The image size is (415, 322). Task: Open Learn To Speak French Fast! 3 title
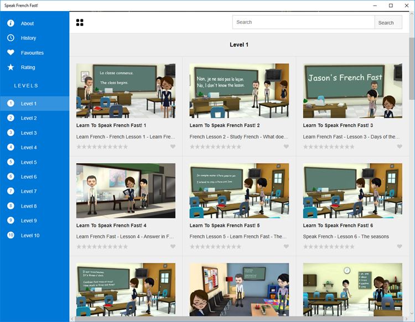[338, 126]
